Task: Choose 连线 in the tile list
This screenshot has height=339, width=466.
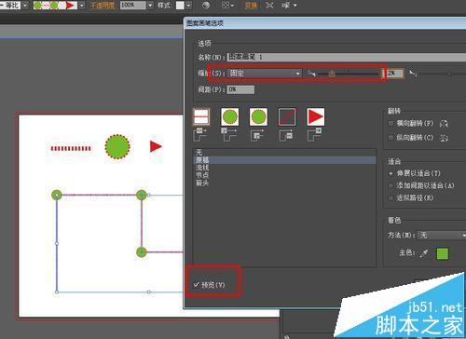Action: pyautogui.click(x=284, y=168)
